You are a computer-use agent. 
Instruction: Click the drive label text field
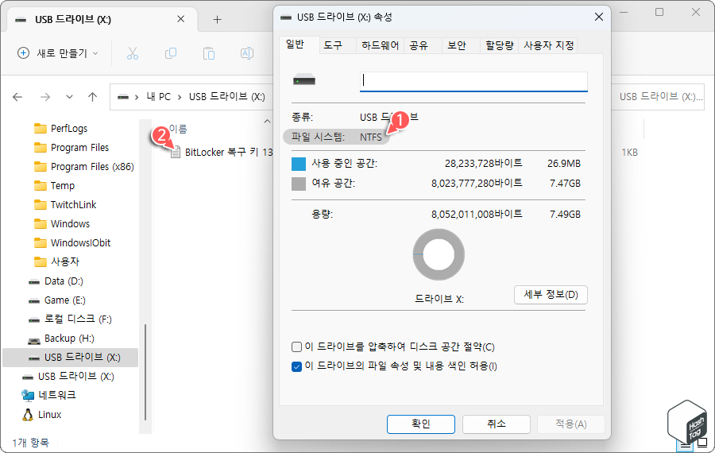pyautogui.click(x=473, y=81)
